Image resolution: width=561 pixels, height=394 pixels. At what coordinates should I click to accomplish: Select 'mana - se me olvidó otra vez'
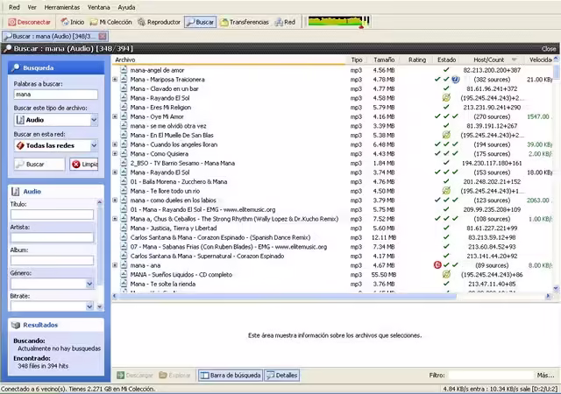(168, 126)
